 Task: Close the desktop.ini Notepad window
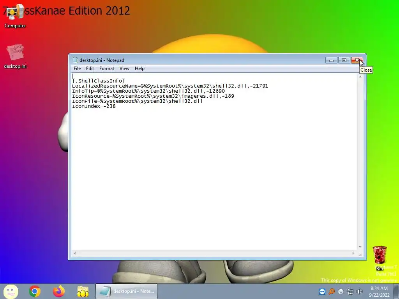click(357, 60)
